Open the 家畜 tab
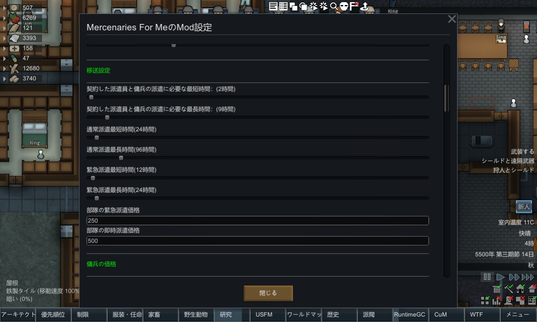The height and width of the screenshot is (322, 537). pyautogui.click(x=161, y=314)
